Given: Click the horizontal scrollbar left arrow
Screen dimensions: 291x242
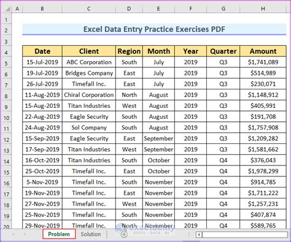Looking at the screenshot, I should click(199, 235).
